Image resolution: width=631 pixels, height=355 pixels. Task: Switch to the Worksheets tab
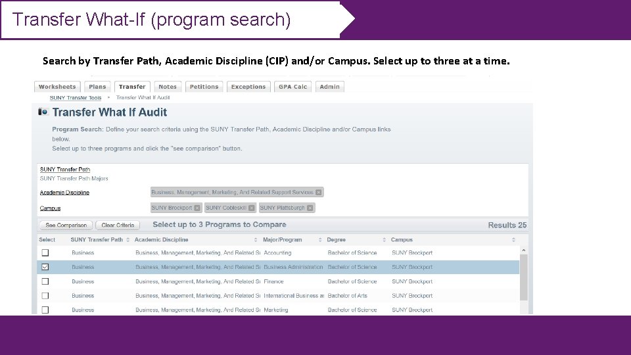click(x=57, y=87)
